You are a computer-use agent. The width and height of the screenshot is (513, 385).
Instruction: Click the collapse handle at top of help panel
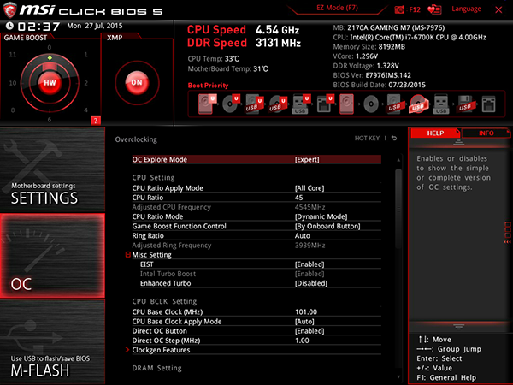coord(458,142)
